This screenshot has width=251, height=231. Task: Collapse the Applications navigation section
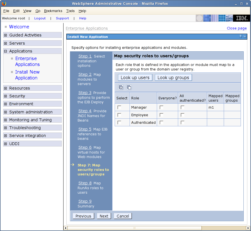[x=6, y=51]
